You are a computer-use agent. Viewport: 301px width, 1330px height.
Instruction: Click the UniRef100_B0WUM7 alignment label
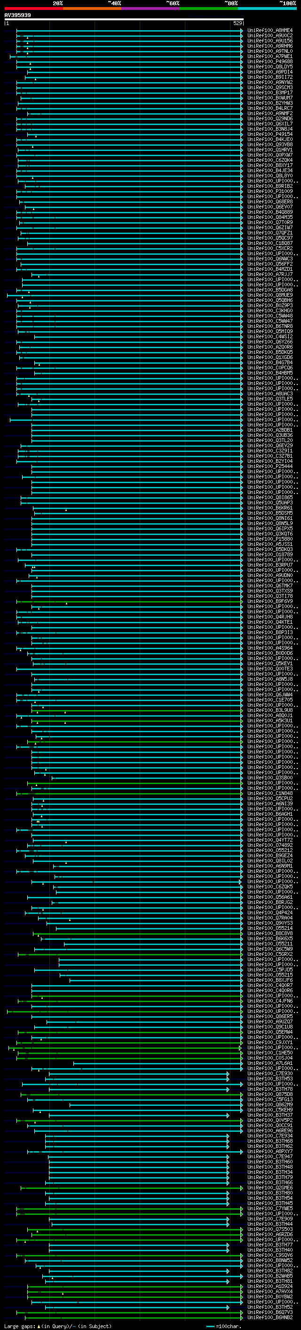pos(269,98)
